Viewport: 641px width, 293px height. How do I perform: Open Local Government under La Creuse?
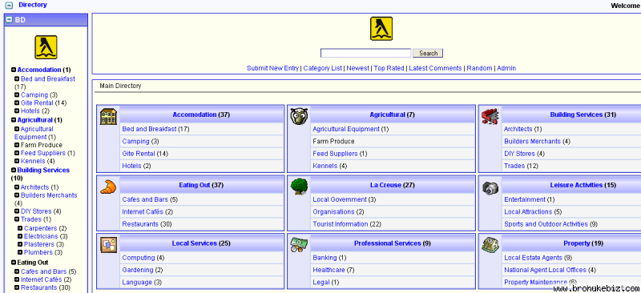(339, 199)
